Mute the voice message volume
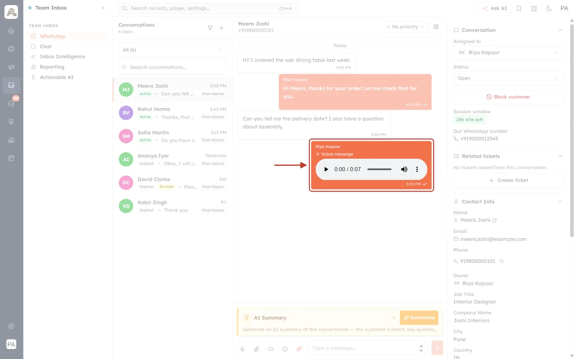575x359 pixels. pyautogui.click(x=404, y=169)
